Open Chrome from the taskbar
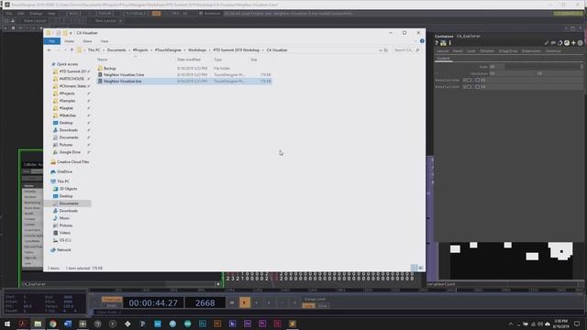587x330 pixels. [53, 324]
